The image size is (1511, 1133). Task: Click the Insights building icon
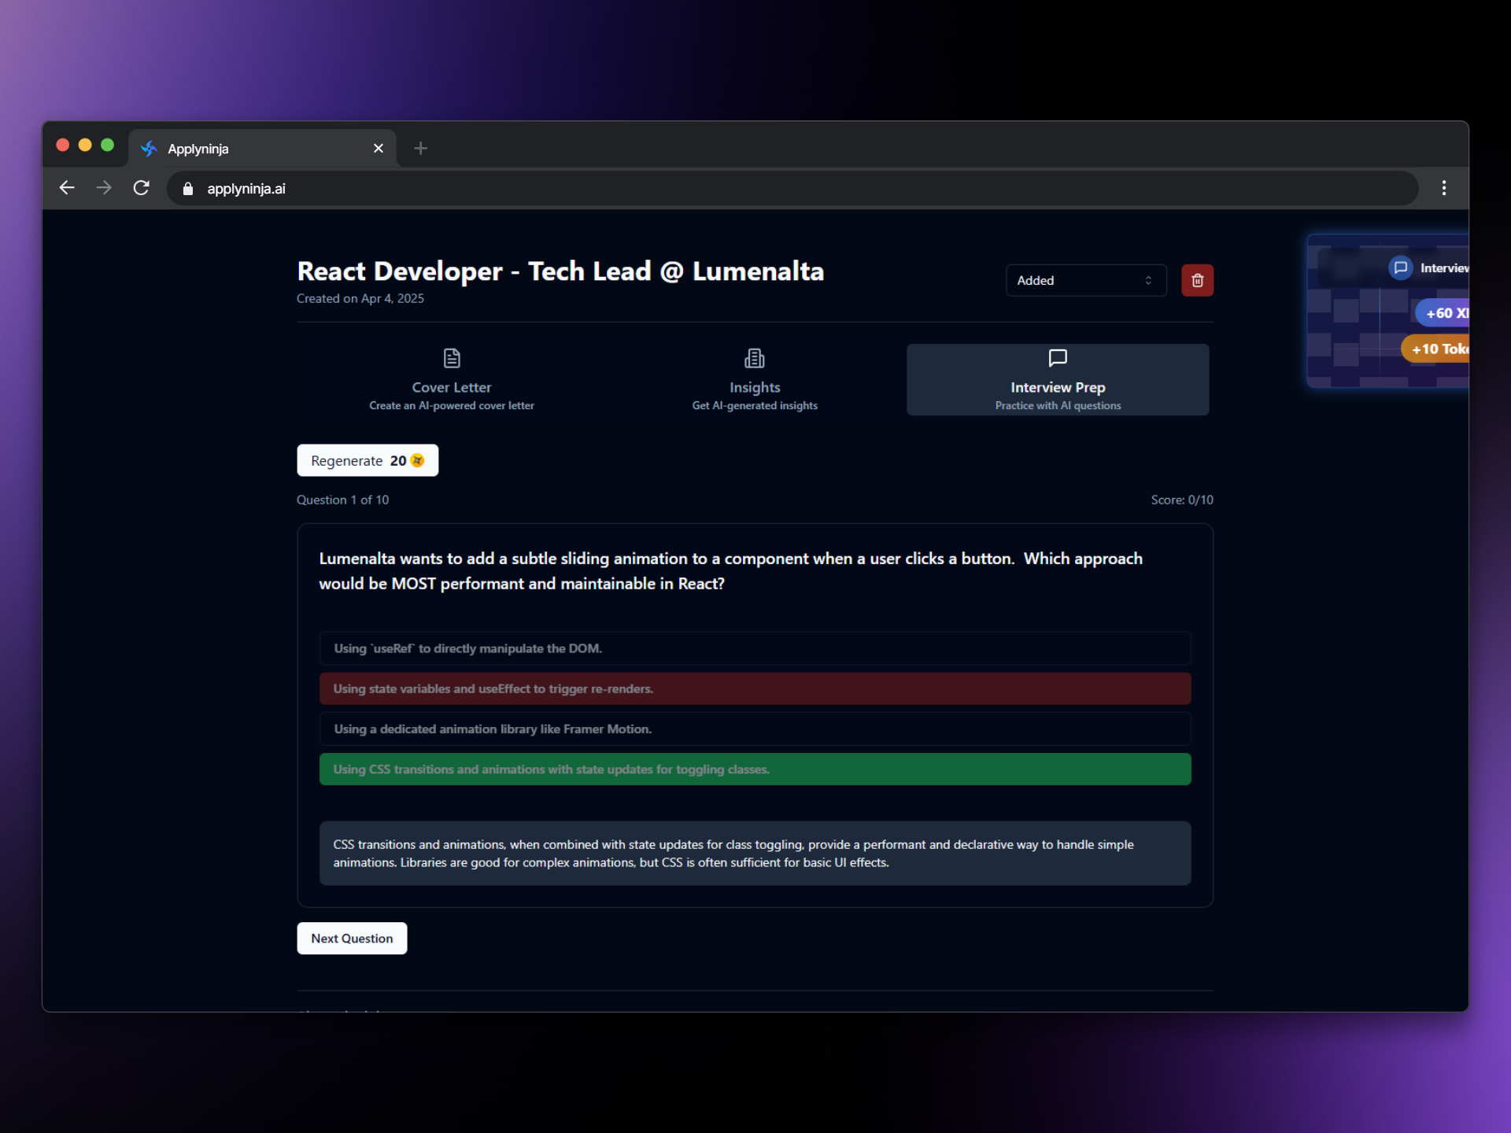754,359
